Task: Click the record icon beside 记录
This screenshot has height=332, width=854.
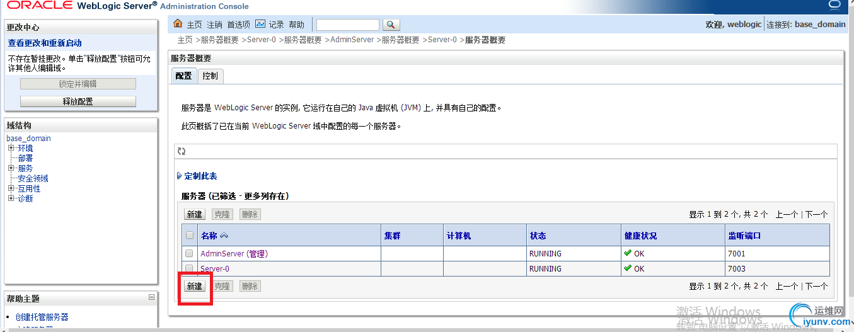Action: [260, 24]
